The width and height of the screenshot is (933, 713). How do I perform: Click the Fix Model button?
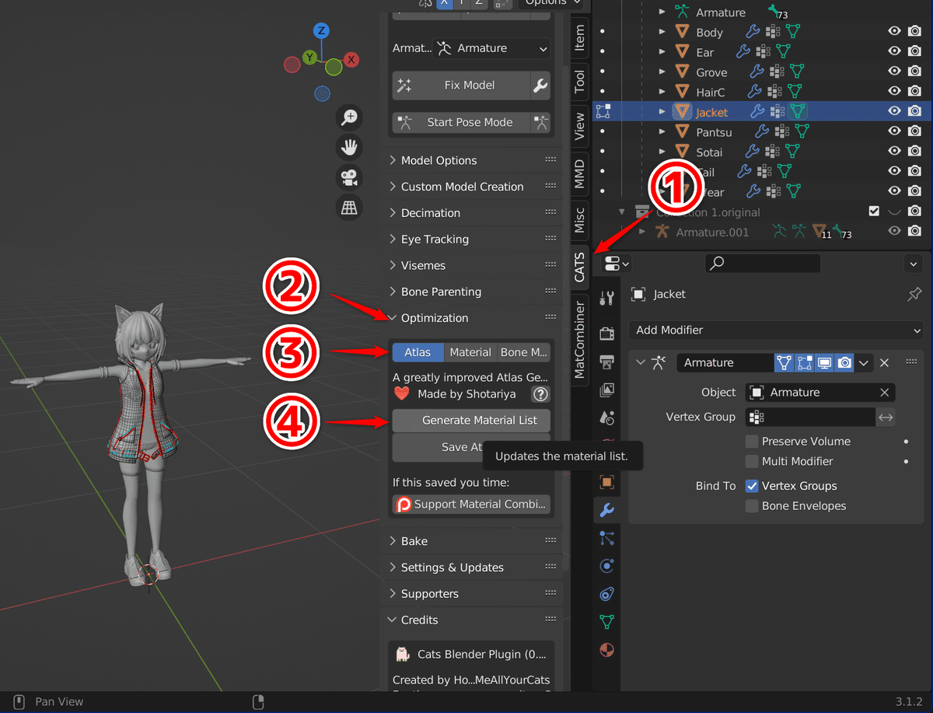[x=462, y=86]
